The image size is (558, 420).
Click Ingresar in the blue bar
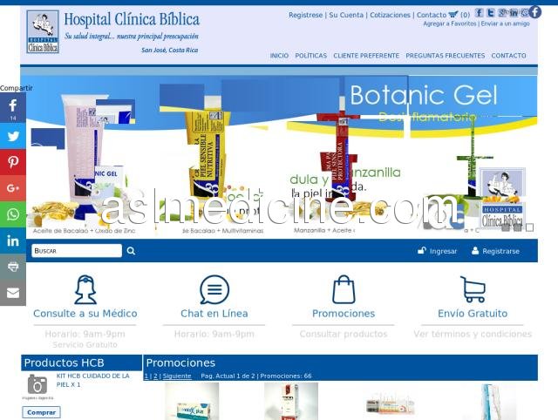pyautogui.click(x=438, y=251)
